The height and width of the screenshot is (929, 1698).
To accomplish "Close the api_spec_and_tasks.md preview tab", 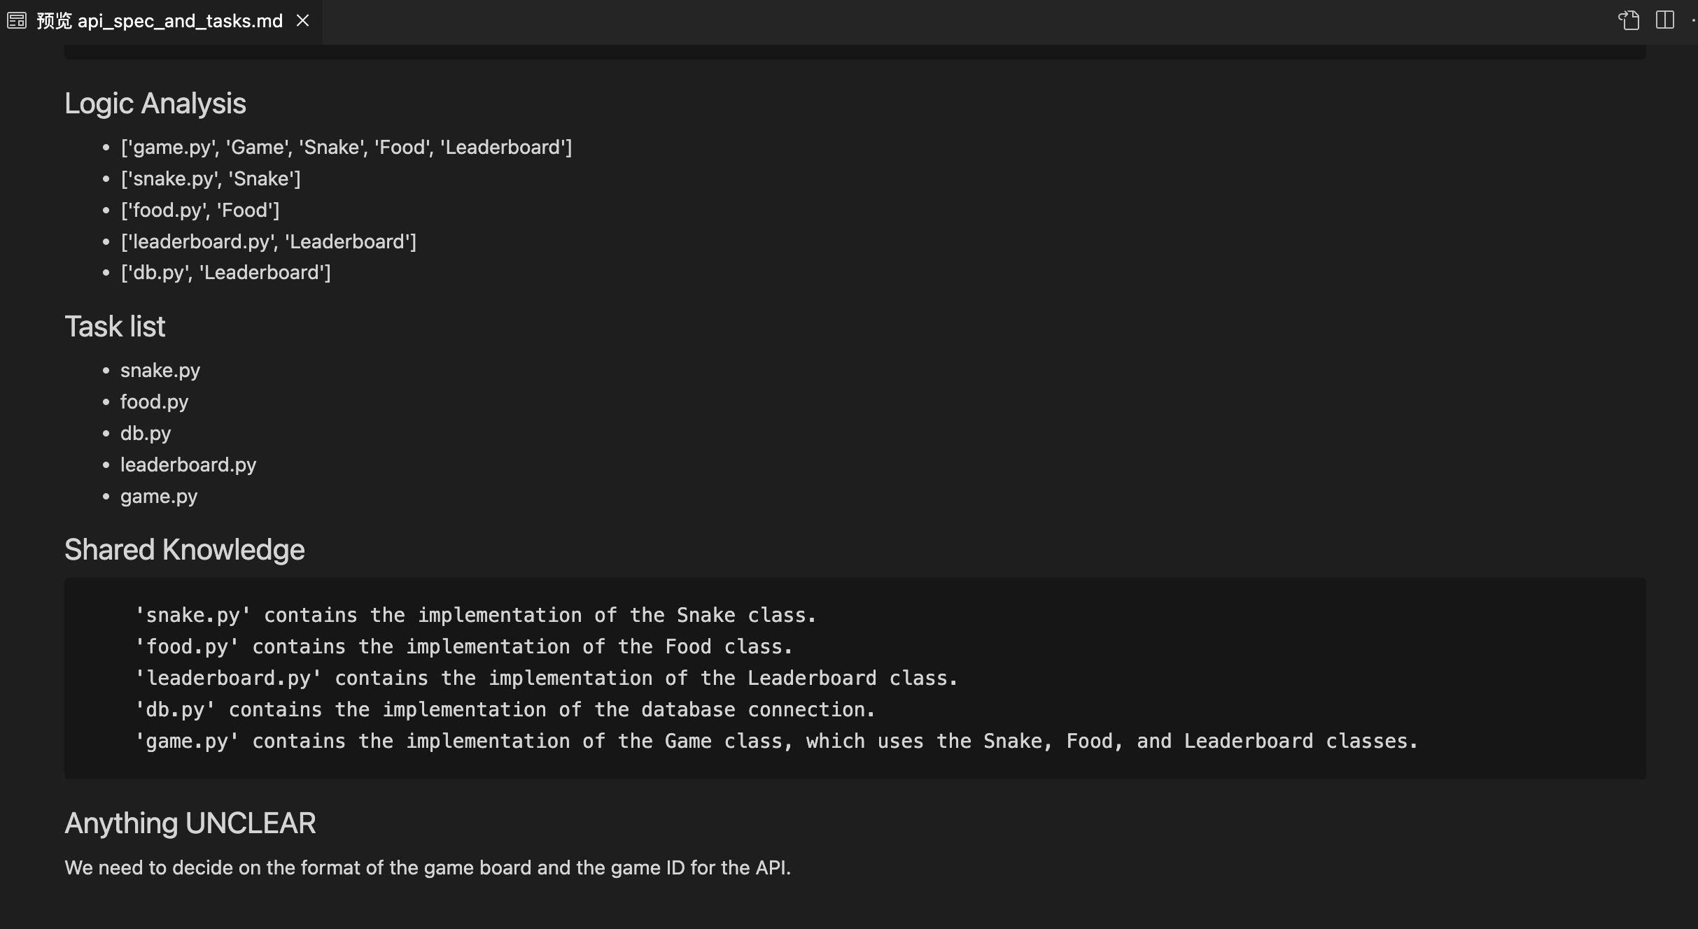I will pos(302,21).
